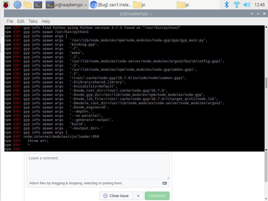
Task: Click the '--depth=.' argument line
Action: coord(82,111)
